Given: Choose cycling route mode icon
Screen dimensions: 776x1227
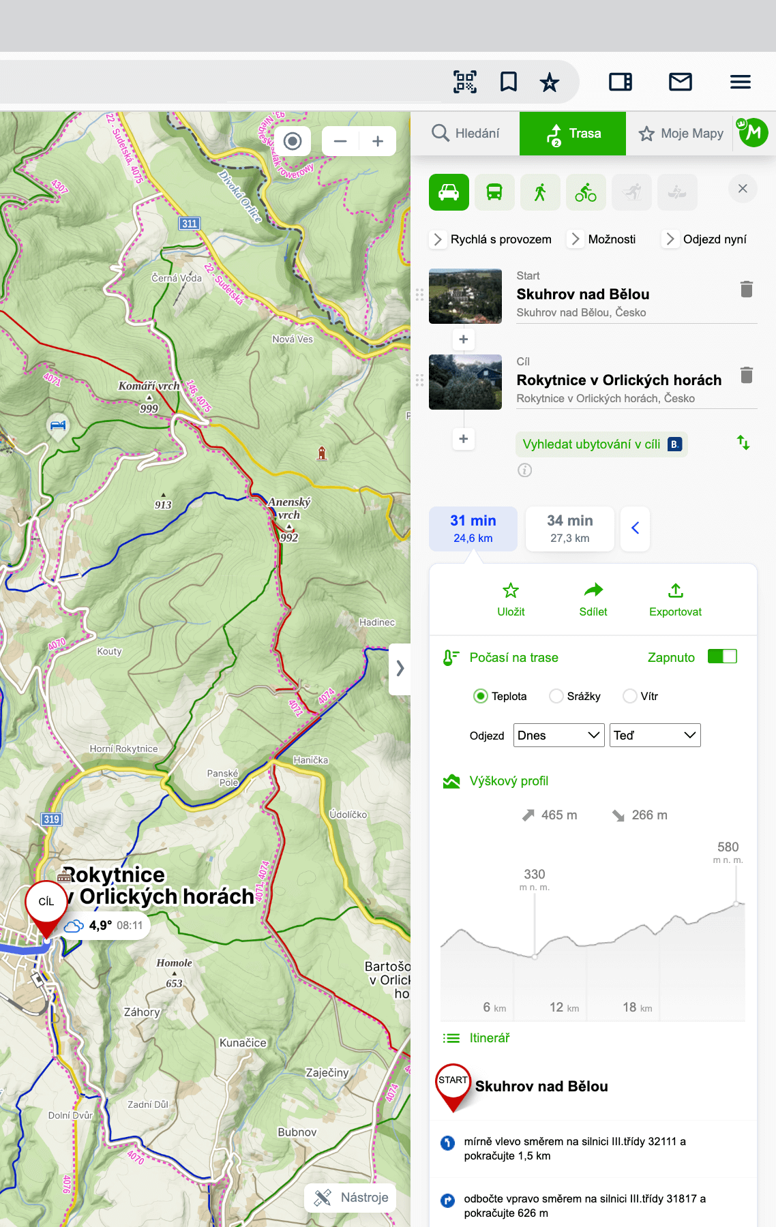Looking at the screenshot, I should pos(586,192).
